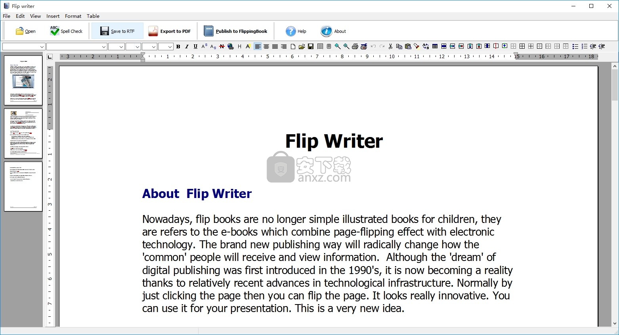
Task: Show the About dialog from the toolbar
Action: tap(333, 31)
